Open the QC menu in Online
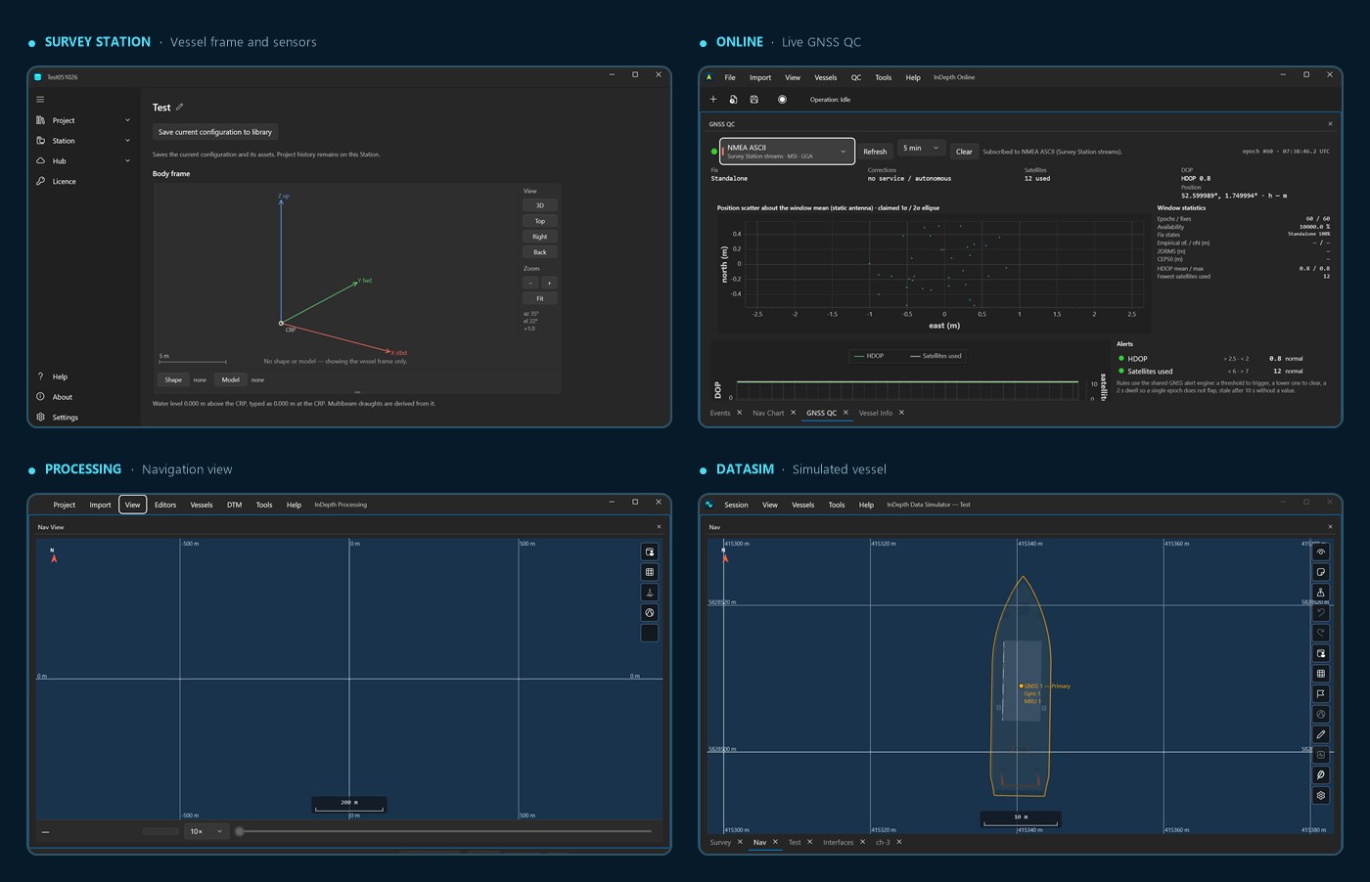Image resolution: width=1370 pixels, height=882 pixels. coord(856,77)
